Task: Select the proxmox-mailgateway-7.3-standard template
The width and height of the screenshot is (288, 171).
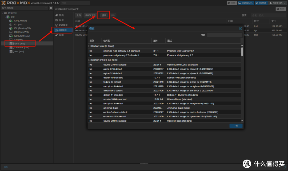Action: 164,55
